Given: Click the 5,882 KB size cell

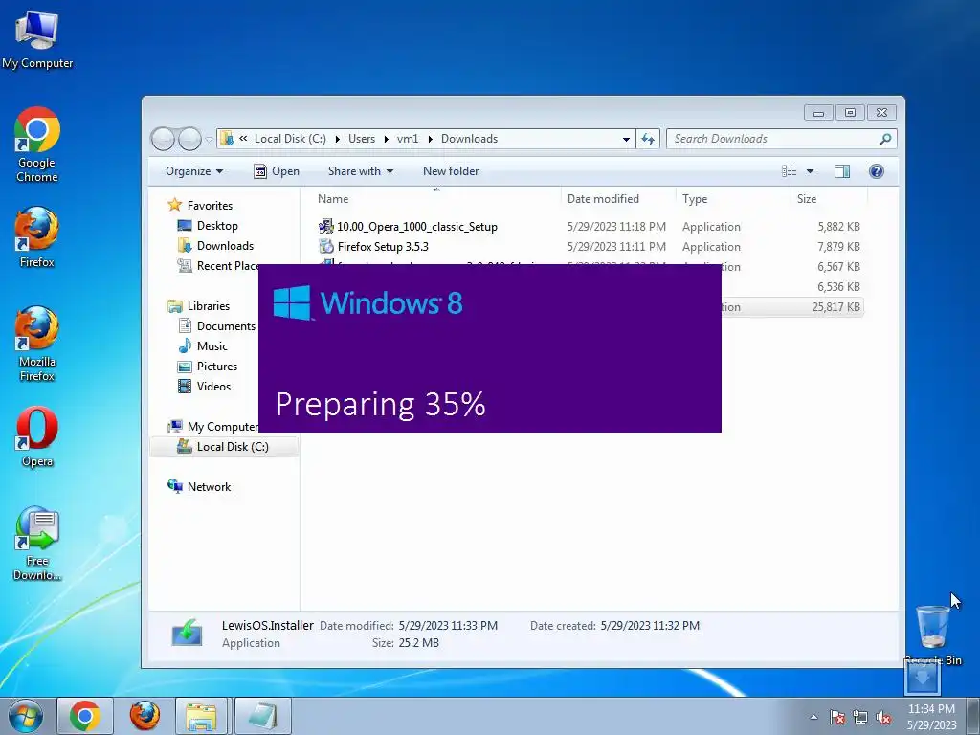Looking at the screenshot, I should coord(838,227).
